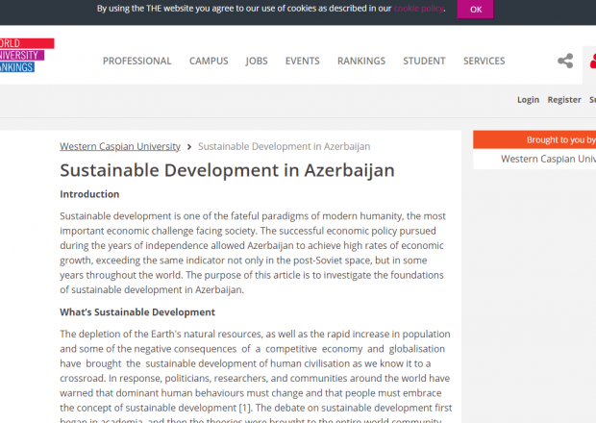Viewport: 596px width, 423px height.
Task: Open the Events menu
Action: pyautogui.click(x=302, y=61)
